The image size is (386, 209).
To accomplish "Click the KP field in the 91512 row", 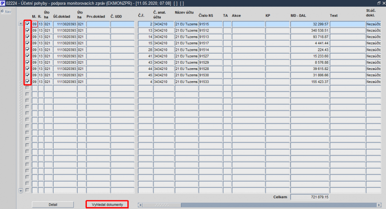I will 277,30.
